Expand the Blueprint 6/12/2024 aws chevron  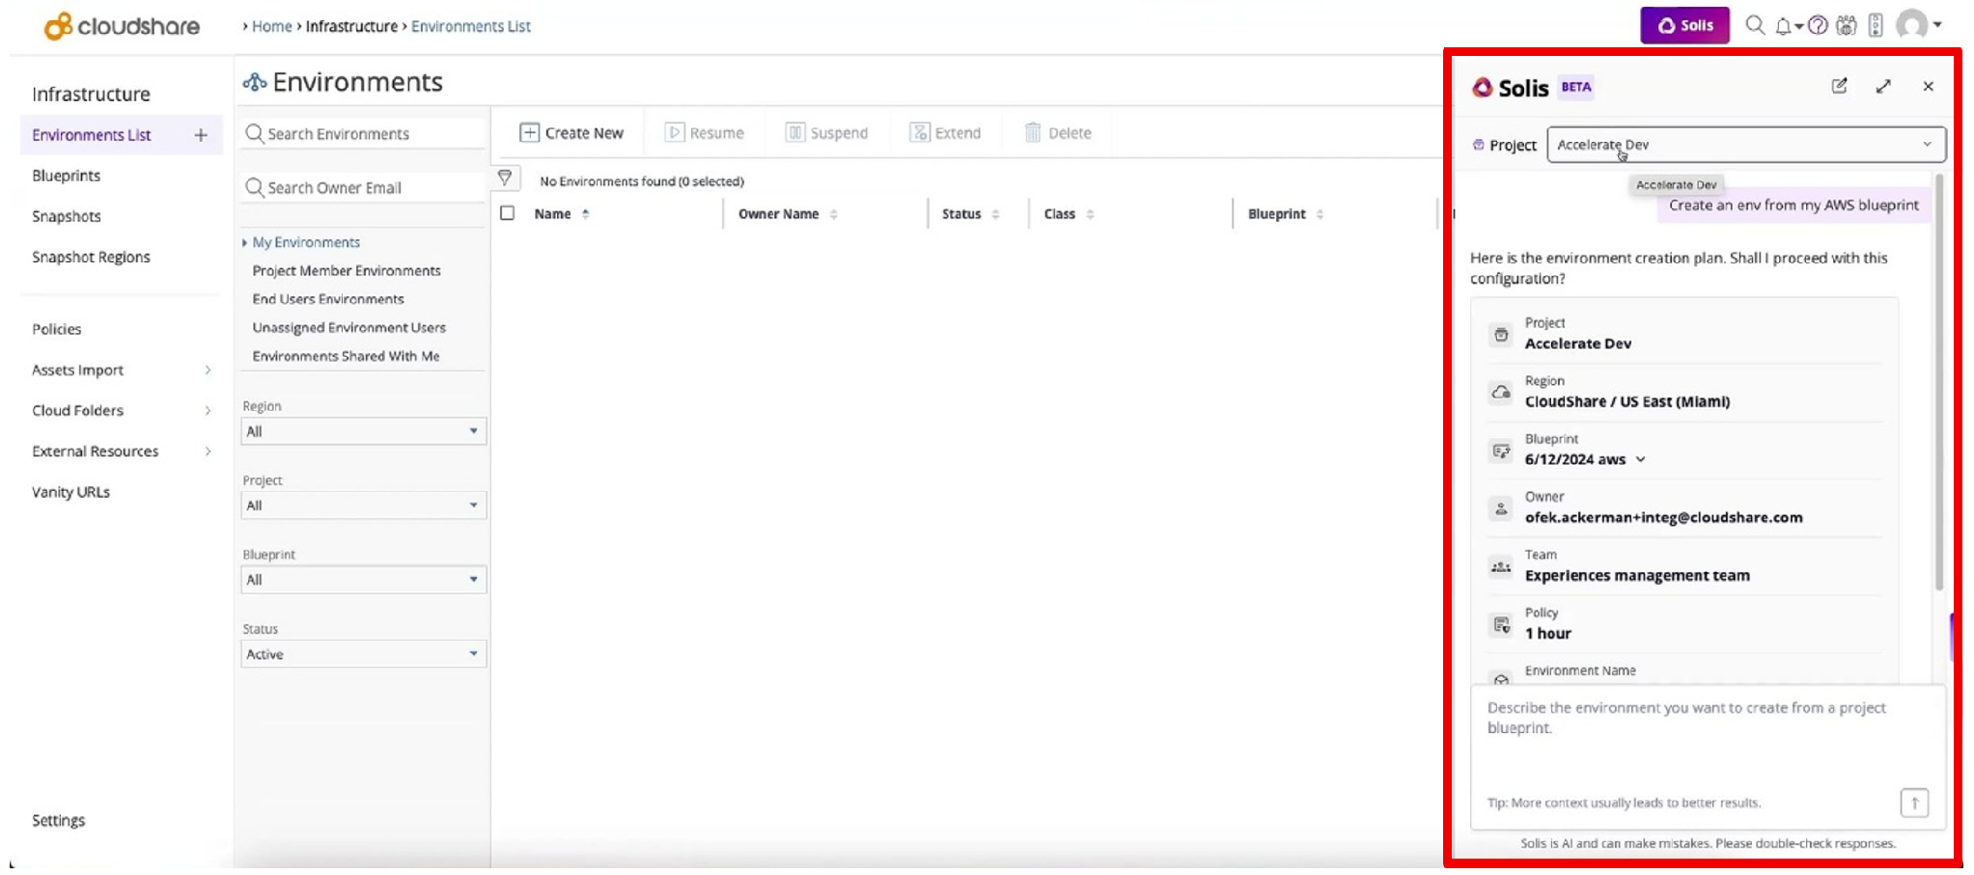tap(1640, 459)
